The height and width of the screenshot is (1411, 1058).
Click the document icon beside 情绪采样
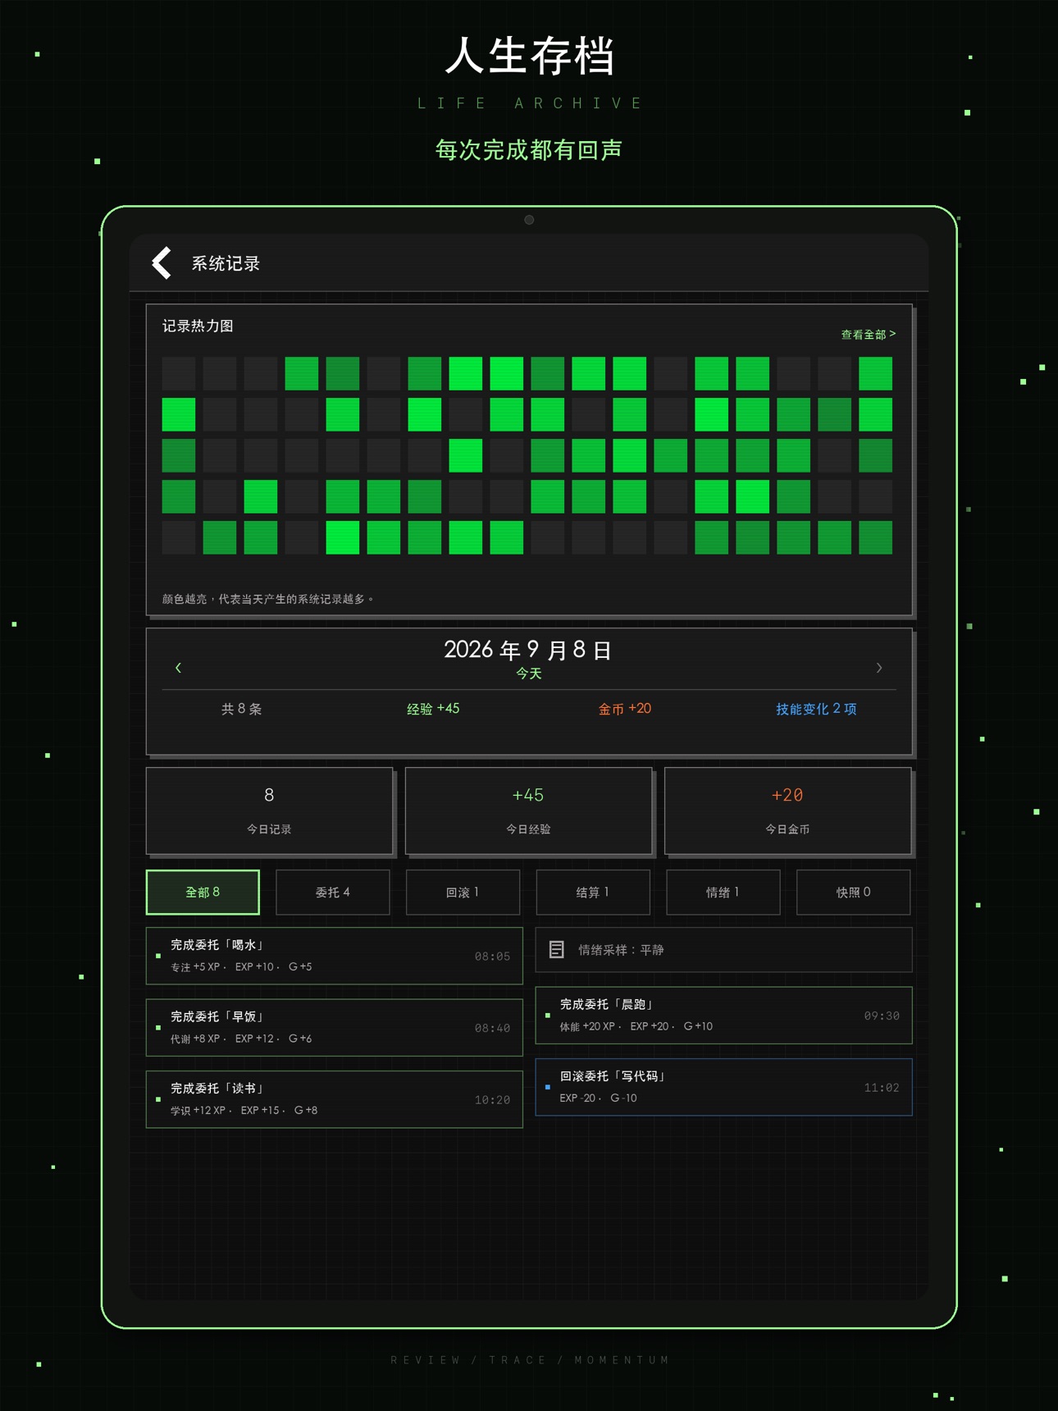click(x=556, y=950)
